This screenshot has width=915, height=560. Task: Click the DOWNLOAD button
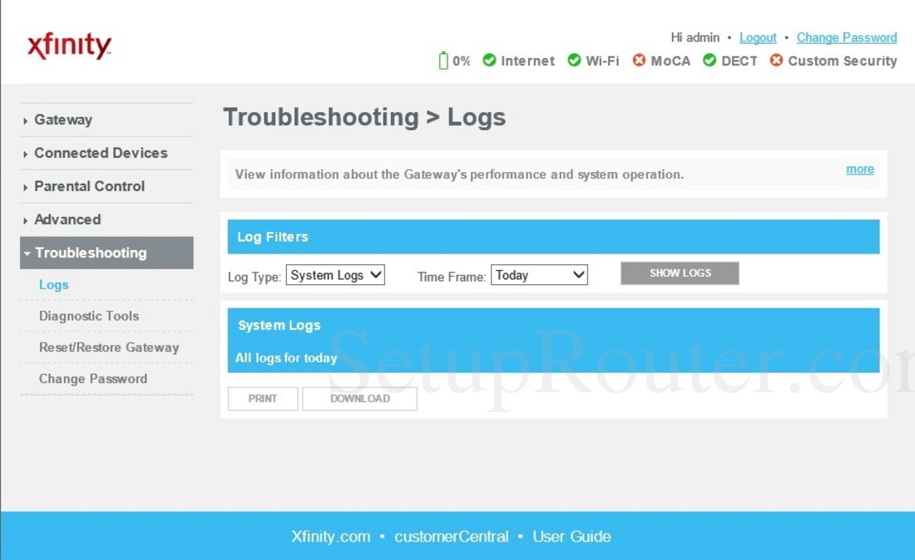point(359,399)
